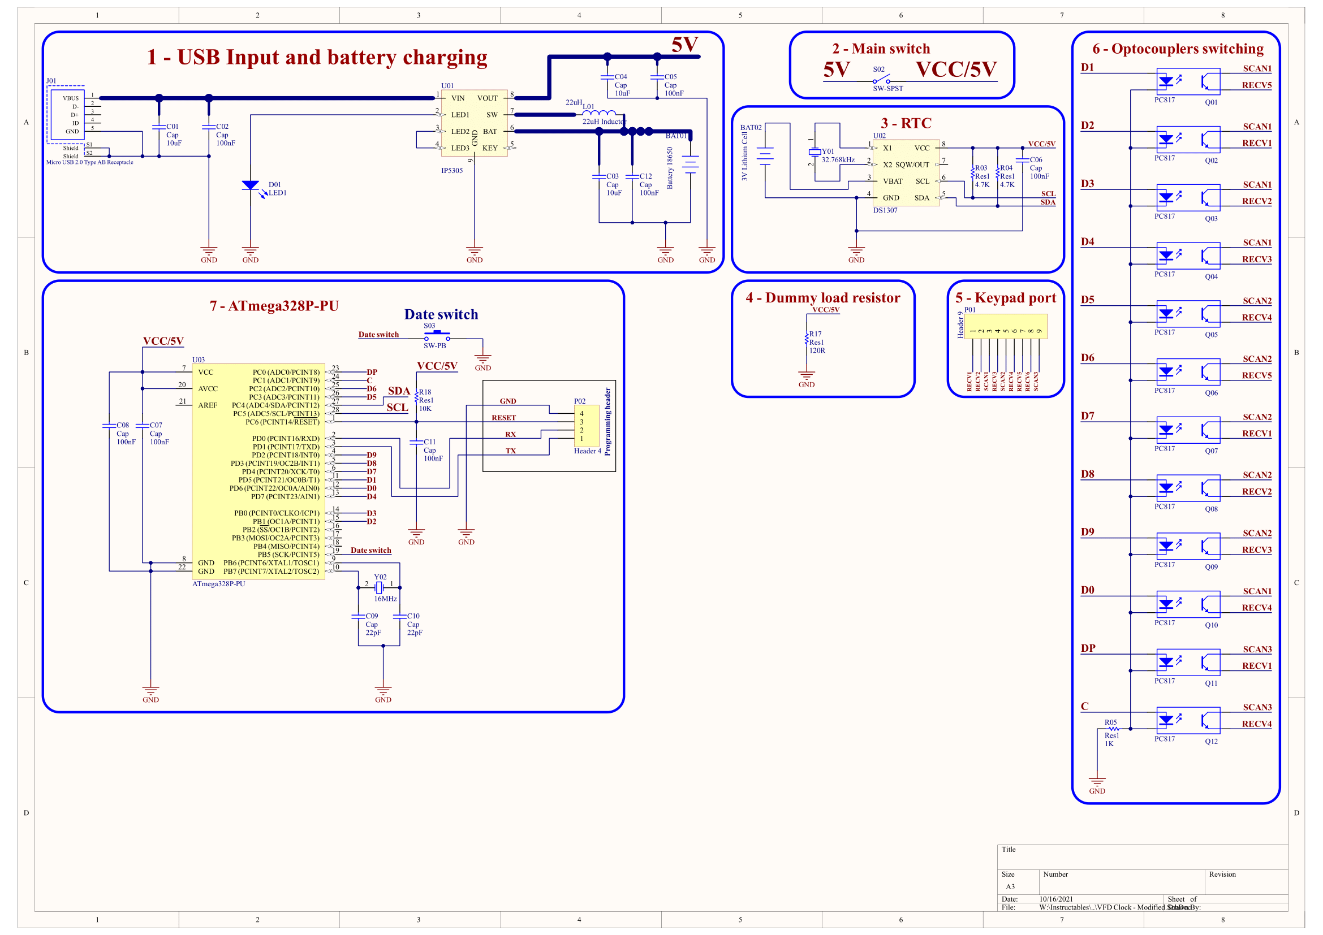The height and width of the screenshot is (935, 1323).
Task: Select the '7 - ATmega328P-PU' title
Action: (x=274, y=306)
